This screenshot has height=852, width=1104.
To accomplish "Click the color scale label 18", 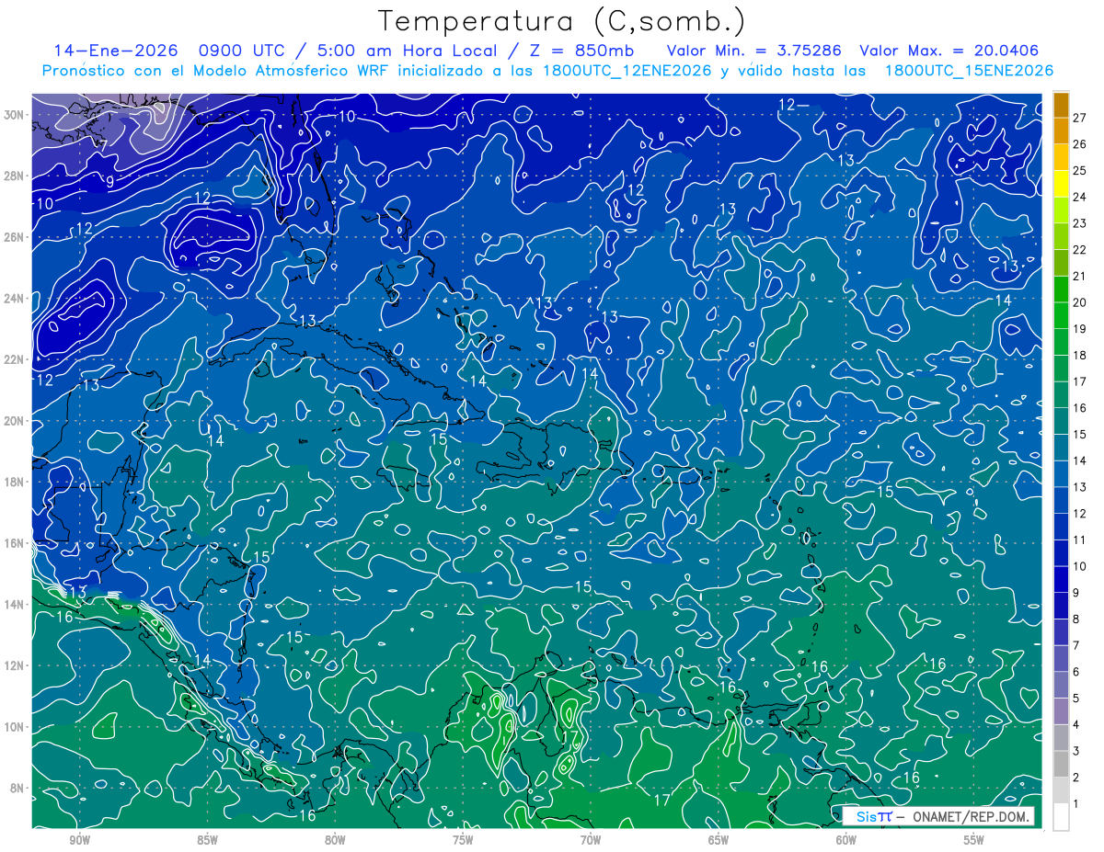I will 1079,356.
